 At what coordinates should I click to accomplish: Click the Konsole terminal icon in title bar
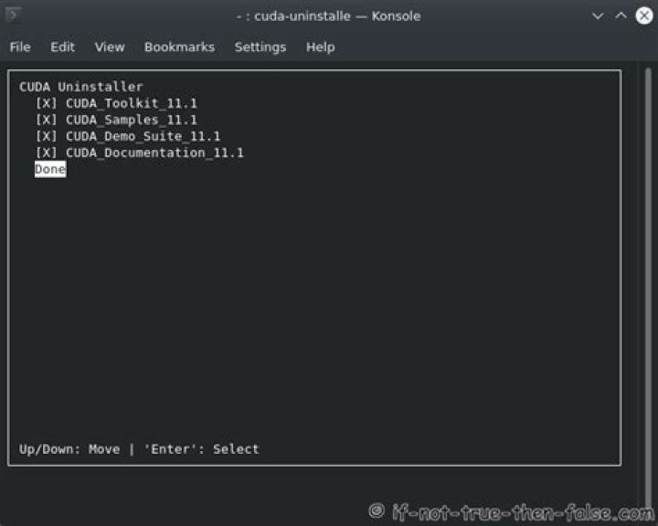(x=14, y=16)
